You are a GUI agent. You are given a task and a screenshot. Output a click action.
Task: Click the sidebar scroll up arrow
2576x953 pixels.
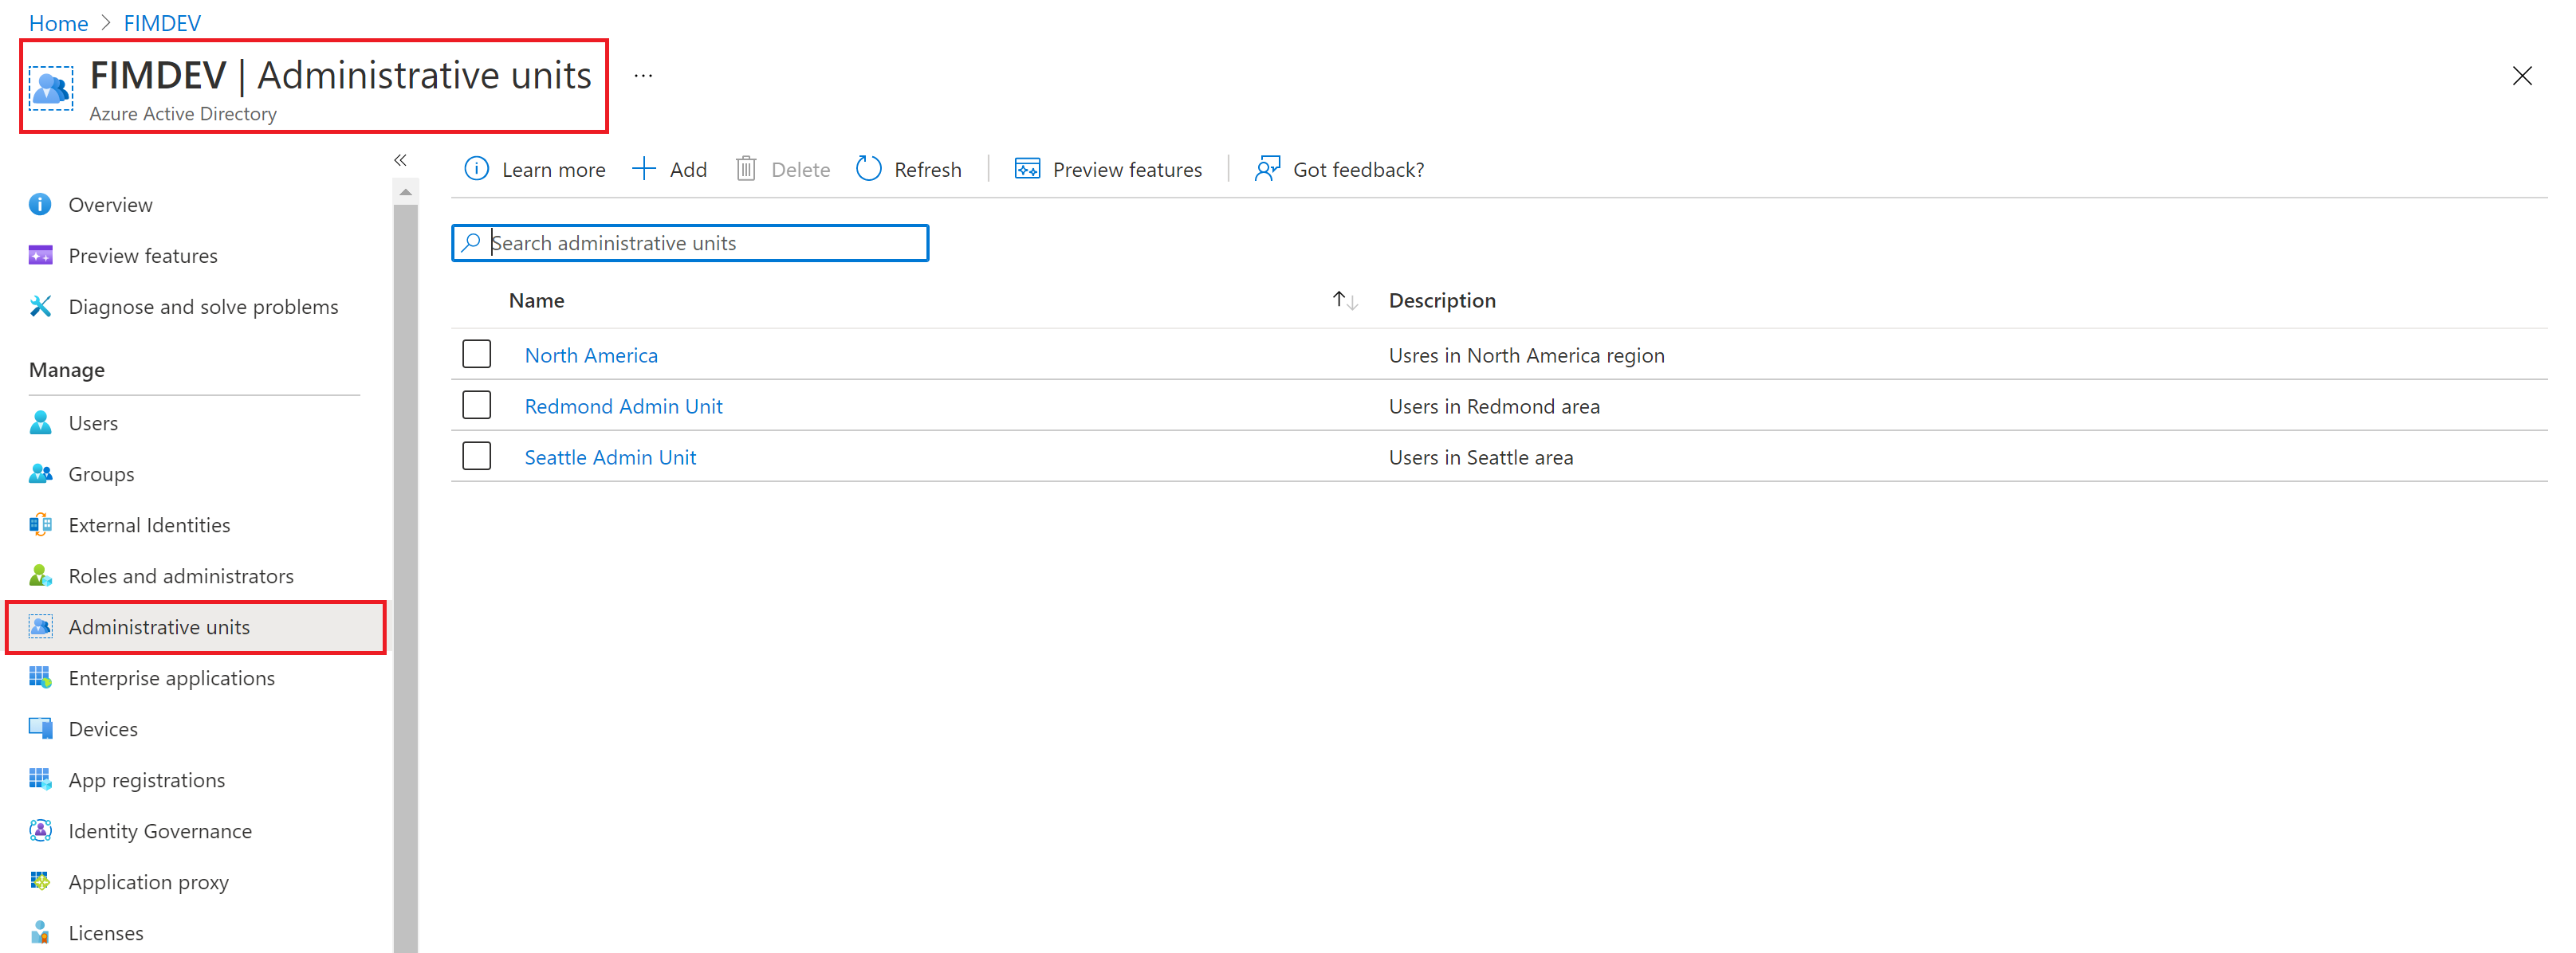(x=405, y=192)
